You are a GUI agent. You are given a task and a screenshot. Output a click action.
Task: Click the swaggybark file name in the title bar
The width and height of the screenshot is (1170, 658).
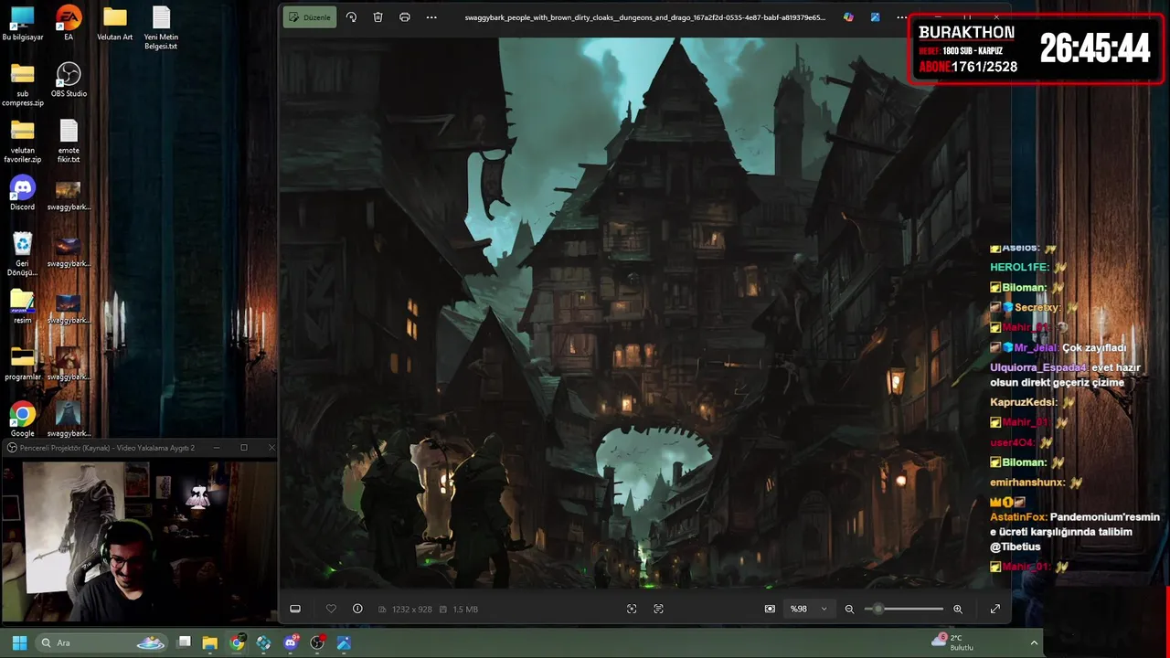coord(645,17)
